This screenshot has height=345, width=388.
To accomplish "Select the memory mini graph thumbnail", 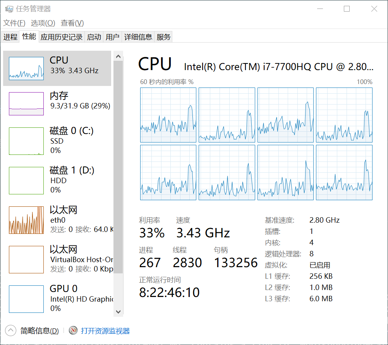I will coord(26,104).
